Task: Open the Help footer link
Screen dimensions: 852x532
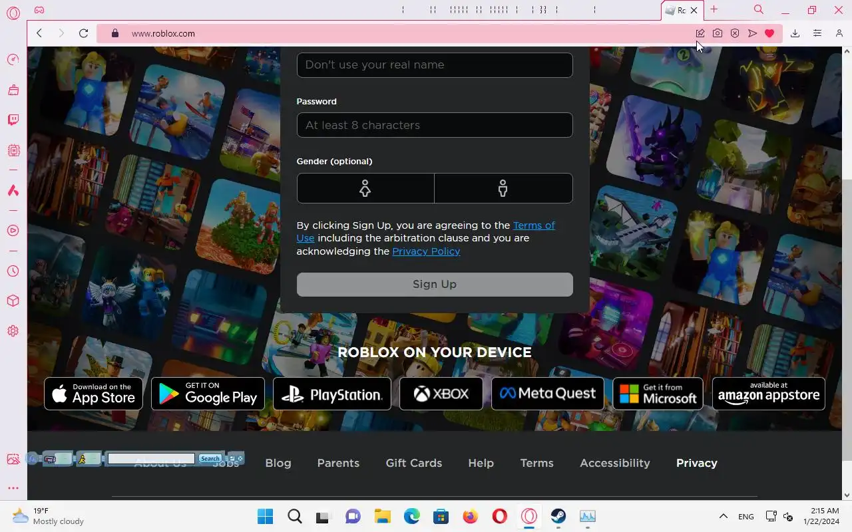Action: click(481, 464)
